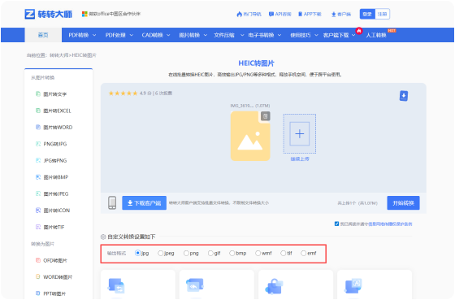Viewport: 455px width, 300px height.
Task: Uncheck the copyright agreement checkbox
Action: (336, 224)
